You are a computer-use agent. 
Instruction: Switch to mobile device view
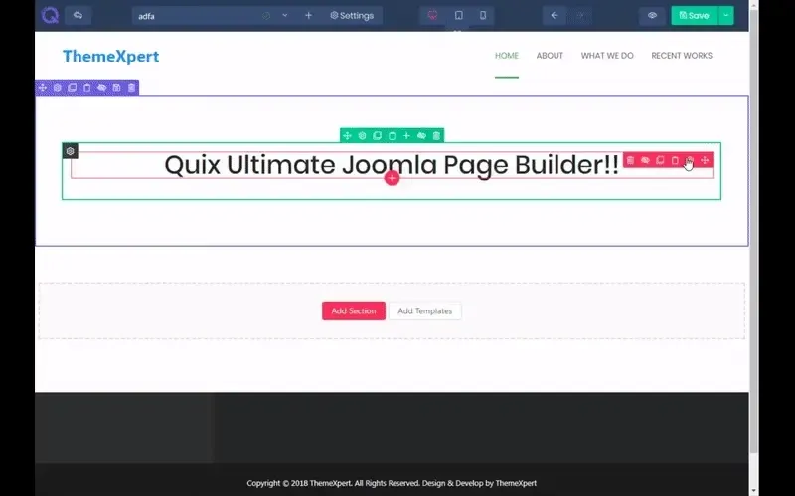coord(483,15)
